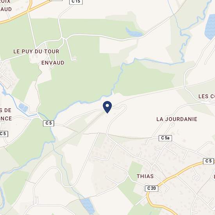Click the dark blue location pin marker
Image resolution: width=215 pixels, height=215 pixels.
pyautogui.click(x=107, y=107)
